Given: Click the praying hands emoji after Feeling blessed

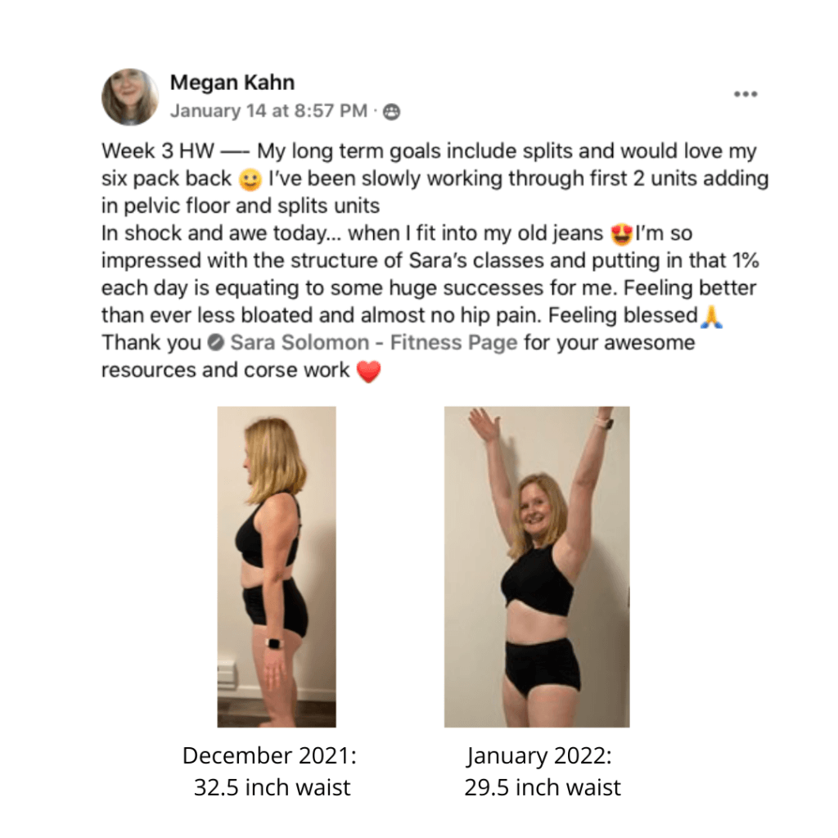Looking at the screenshot, I should (711, 316).
